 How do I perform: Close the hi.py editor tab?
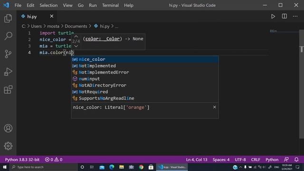point(52,16)
